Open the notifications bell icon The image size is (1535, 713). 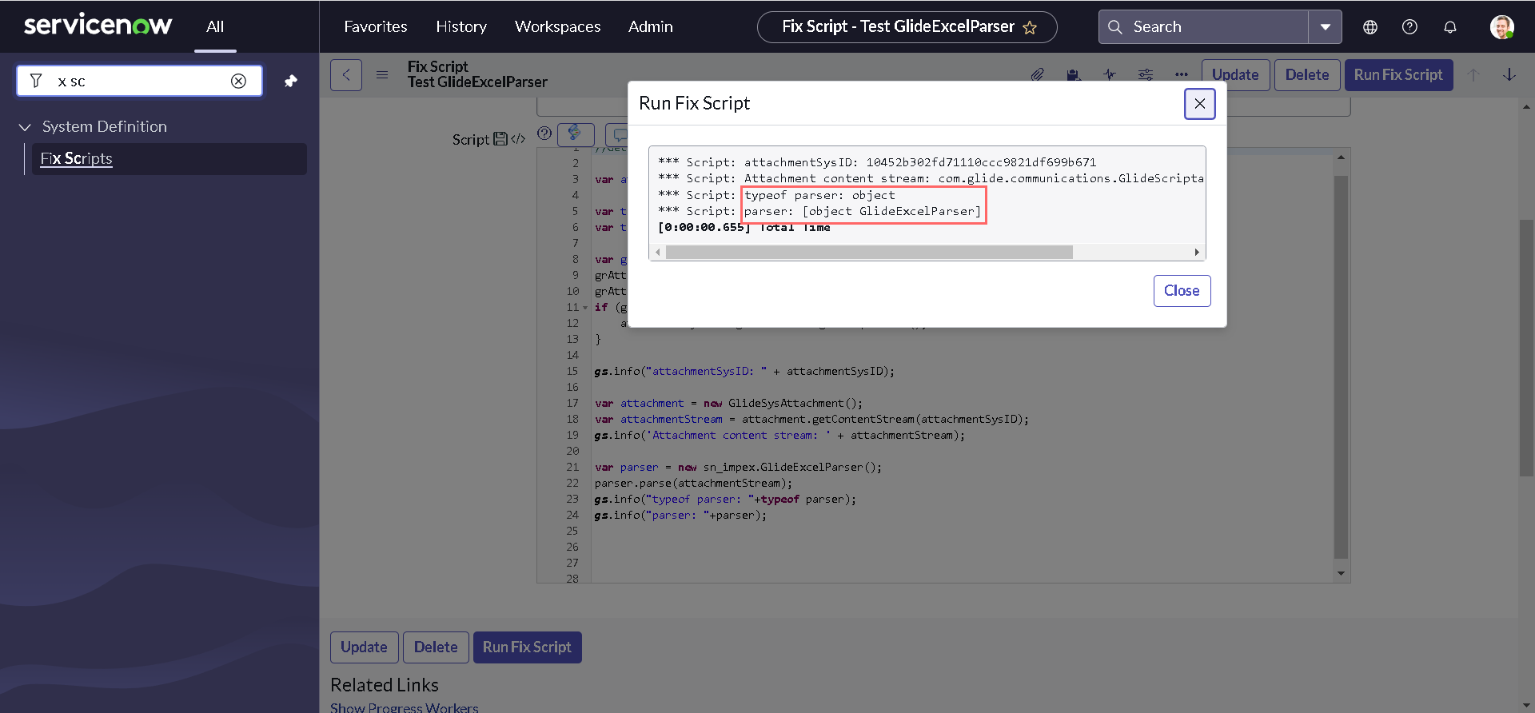pos(1450,27)
